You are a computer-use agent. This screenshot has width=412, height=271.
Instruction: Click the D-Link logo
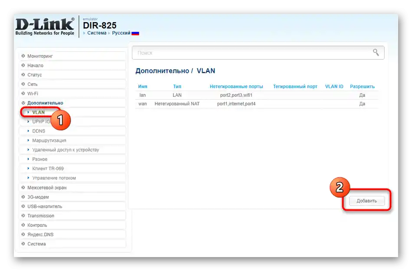[45, 26]
